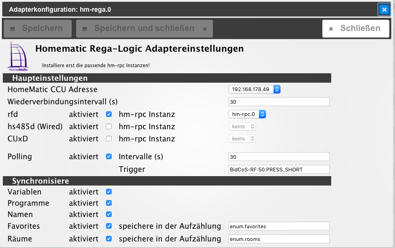Toggle Räume aktiviert checkbox
Viewport: 395px width, 248px height.
(109, 239)
